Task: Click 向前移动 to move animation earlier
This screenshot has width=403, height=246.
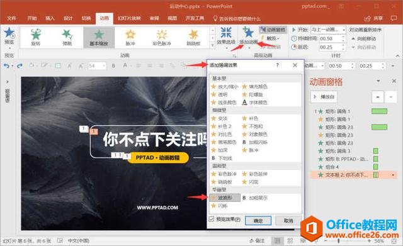Action: tap(364, 38)
